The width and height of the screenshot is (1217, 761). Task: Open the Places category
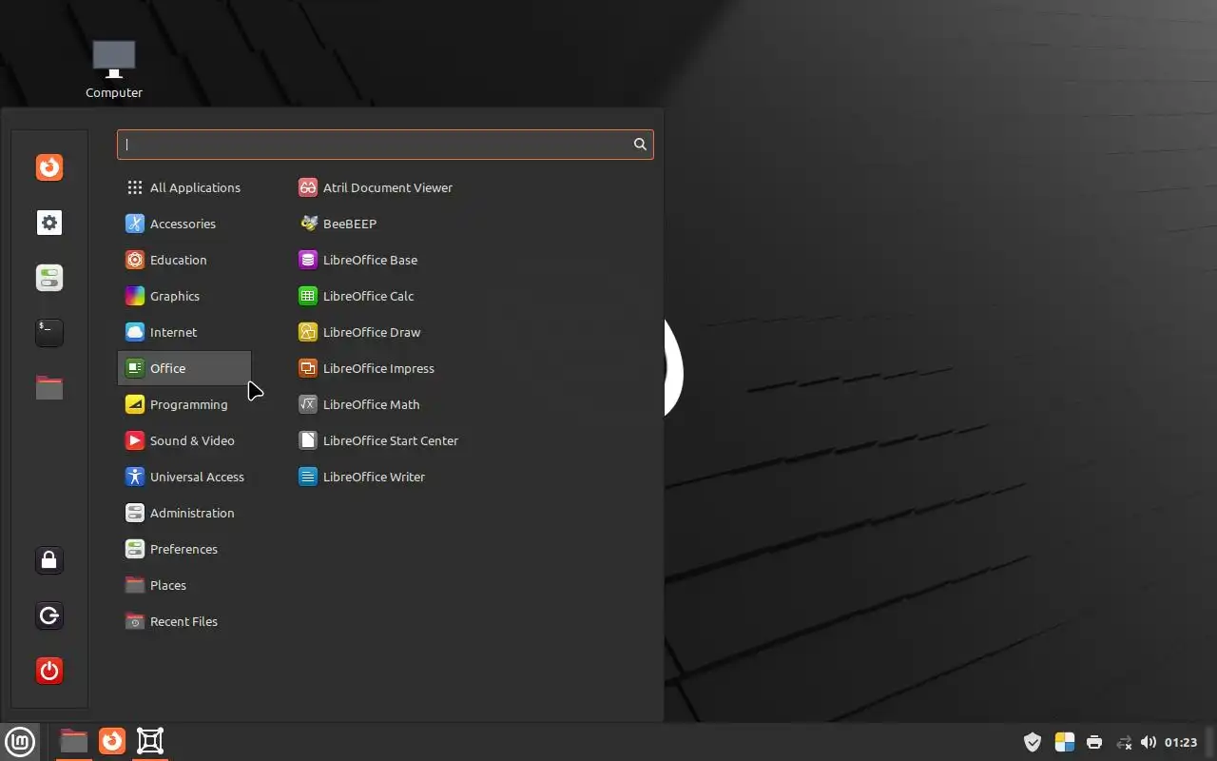click(x=184, y=585)
